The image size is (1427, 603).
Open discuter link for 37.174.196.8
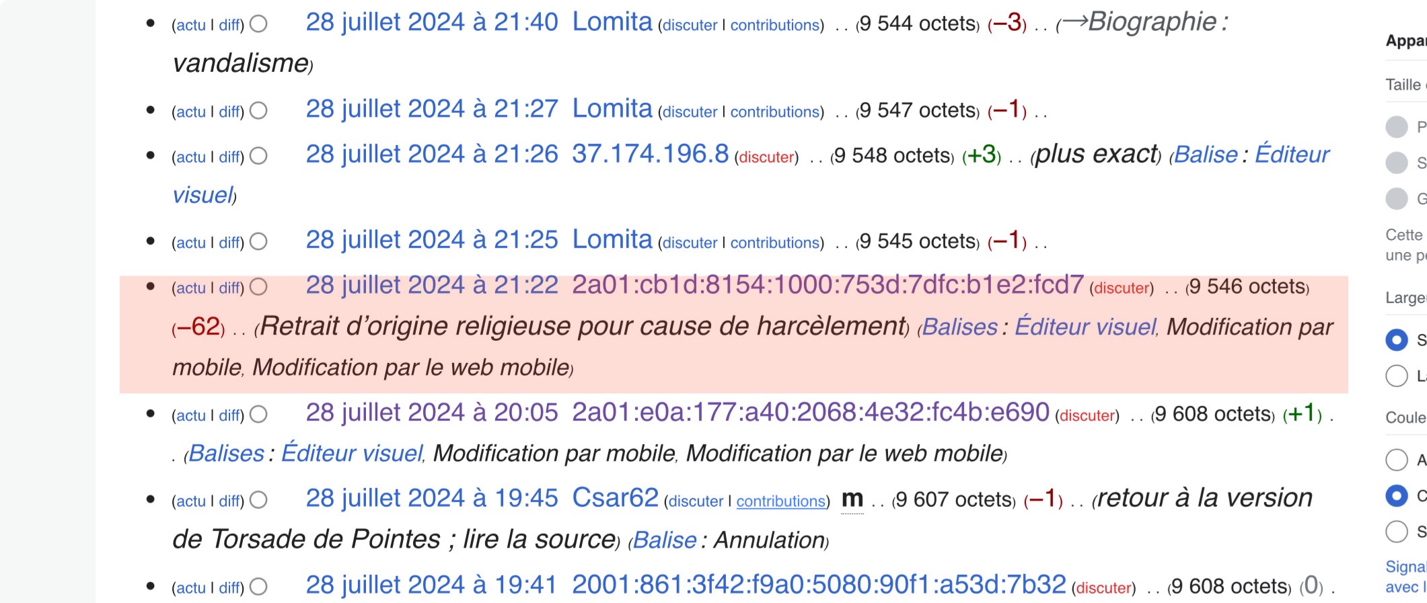(x=766, y=157)
